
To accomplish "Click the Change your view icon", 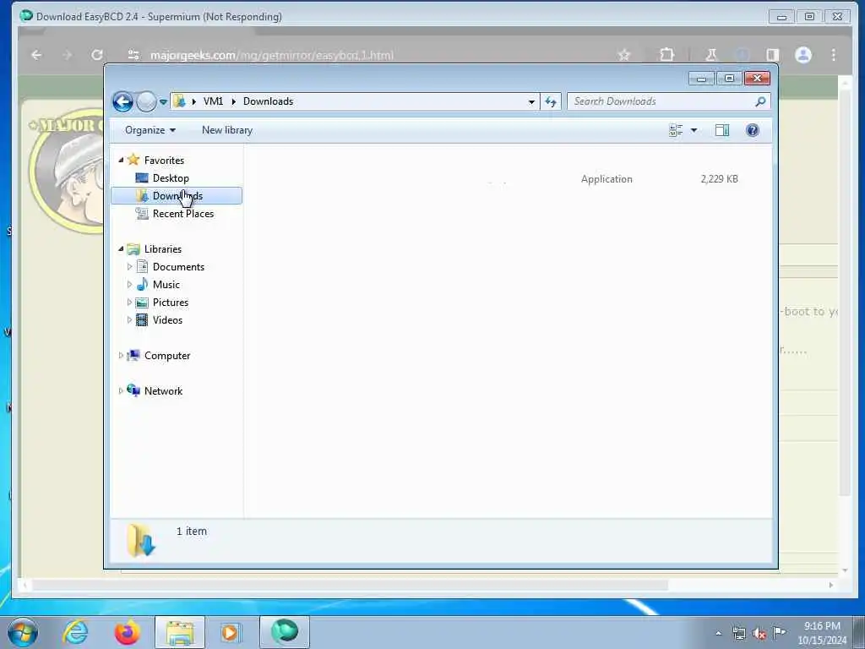I will [676, 130].
